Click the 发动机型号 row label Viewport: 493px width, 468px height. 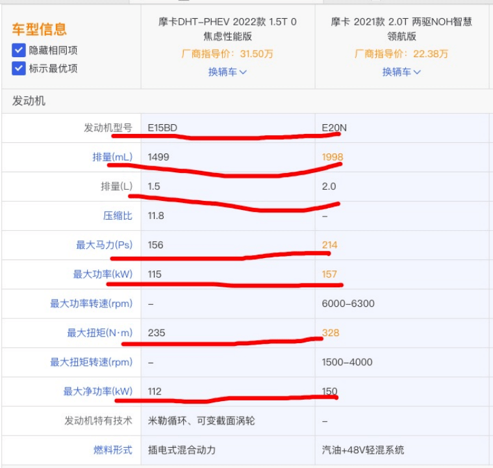tap(108, 128)
